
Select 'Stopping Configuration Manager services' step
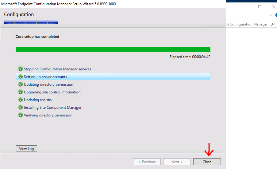tap(57, 69)
